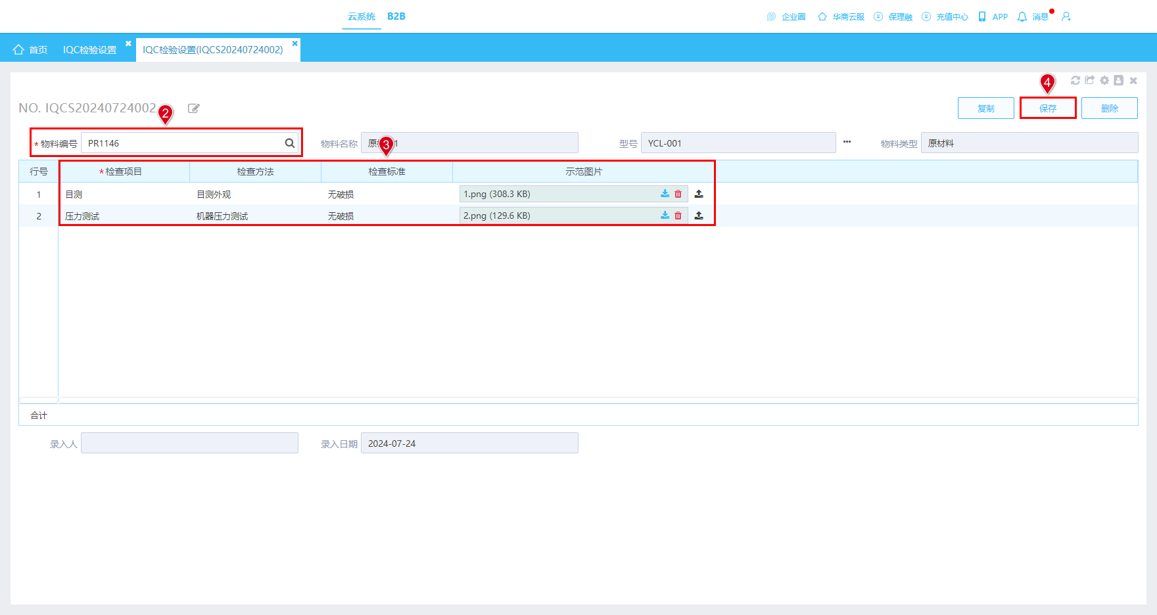The height and width of the screenshot is (615, 1157).
Task: Click the contact book icon in form toolbar
Action: pos(1119,80)
